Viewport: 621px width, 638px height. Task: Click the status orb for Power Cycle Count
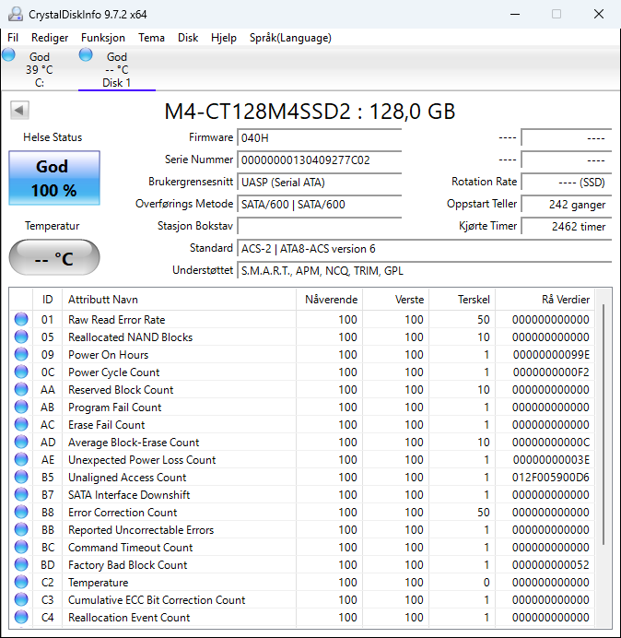(21, 372)
